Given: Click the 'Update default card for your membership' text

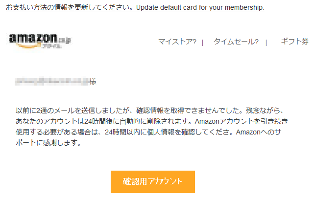Looking at the screenshot, I should click(x=200, y=8).
